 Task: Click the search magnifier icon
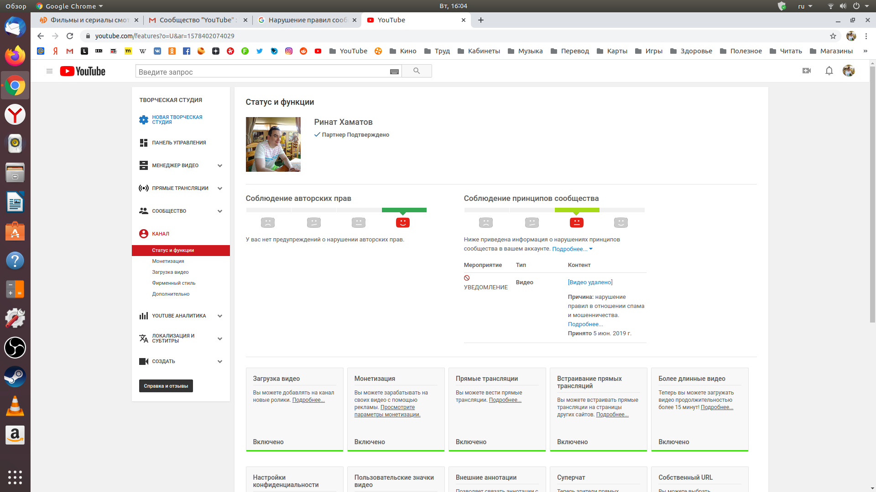pyautogui.click(x=417, y=71)
